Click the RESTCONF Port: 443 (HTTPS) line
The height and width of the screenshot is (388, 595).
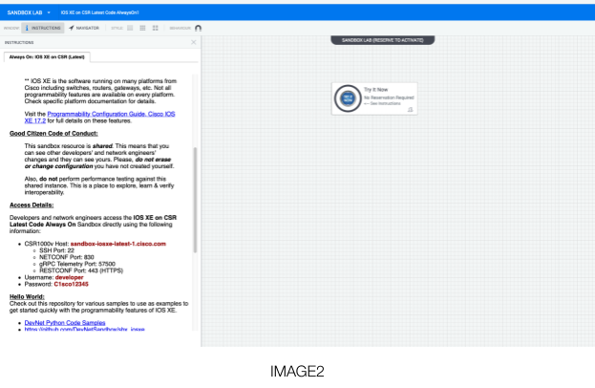[x=81, y=270]
